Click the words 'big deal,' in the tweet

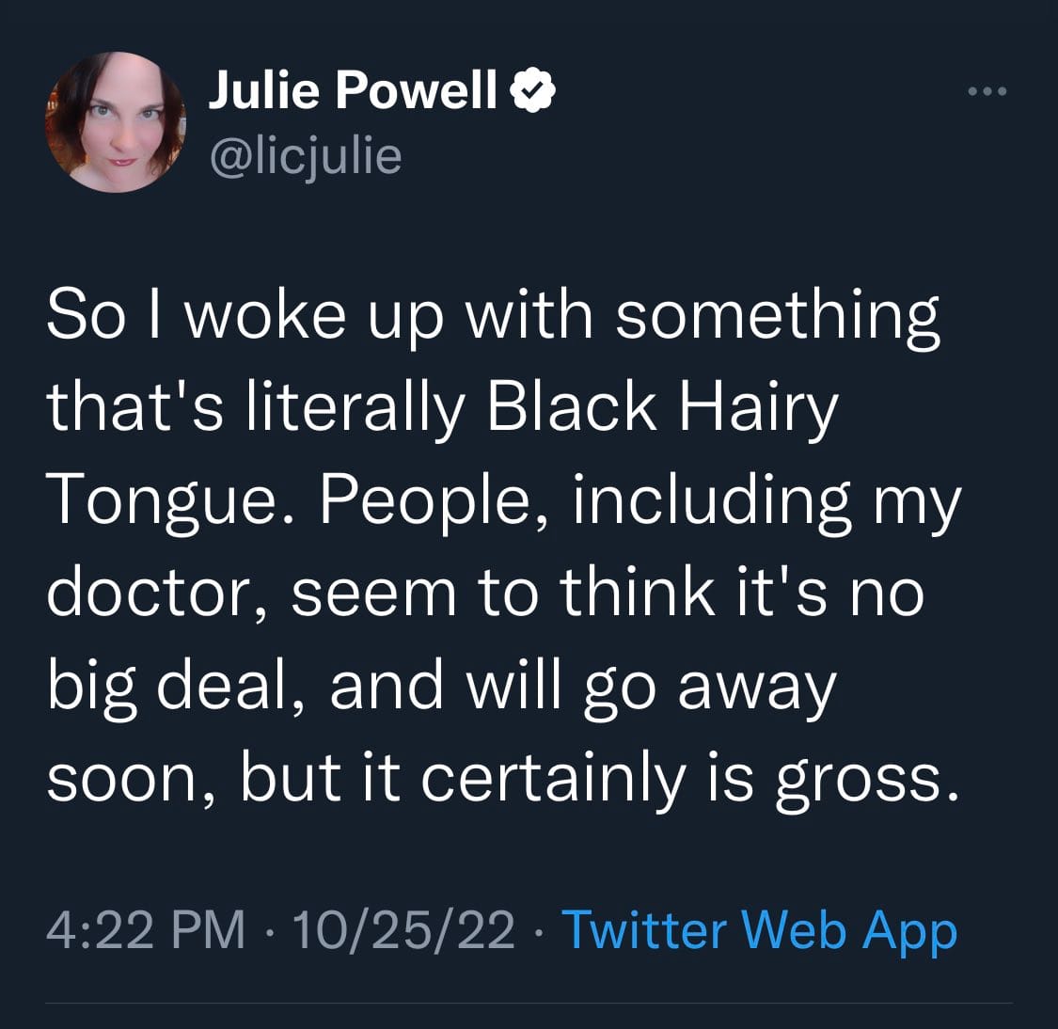(176, 687)
